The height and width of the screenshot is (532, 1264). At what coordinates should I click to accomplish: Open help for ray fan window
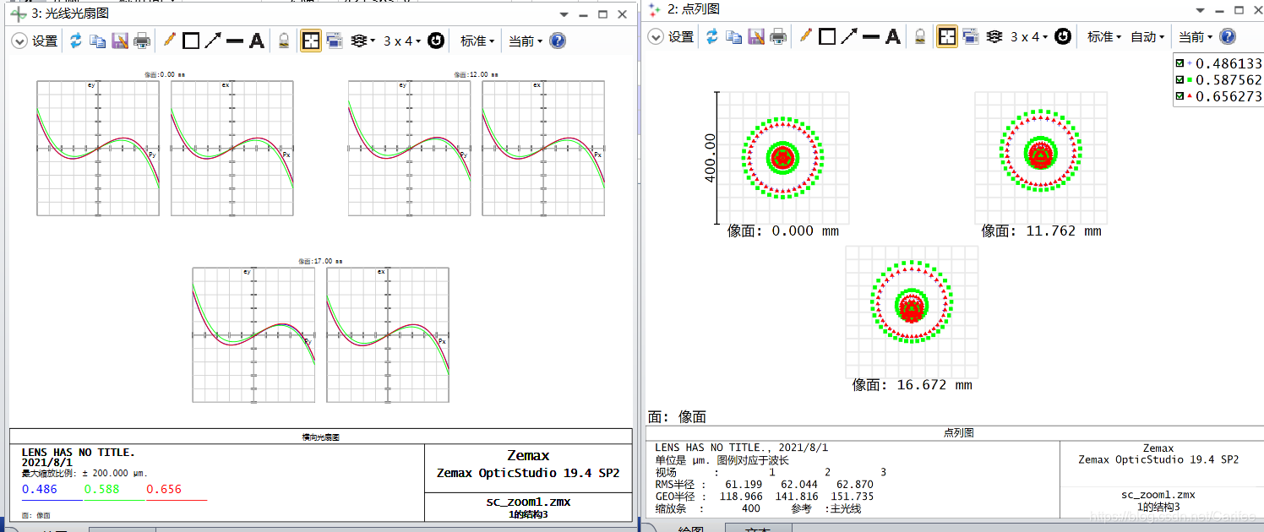pyautogui.click(x=558, y=41)
